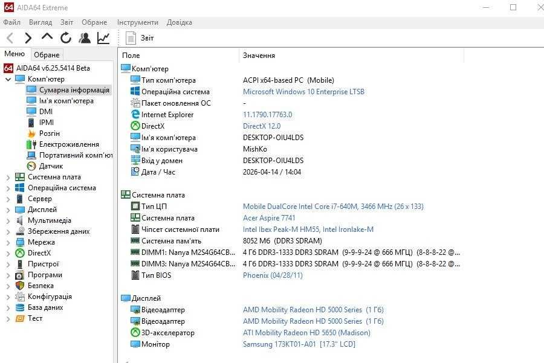This screenshot has width=544, height=363.
Task: Expand the Сервер tree node
Action: tap(8, 199)
